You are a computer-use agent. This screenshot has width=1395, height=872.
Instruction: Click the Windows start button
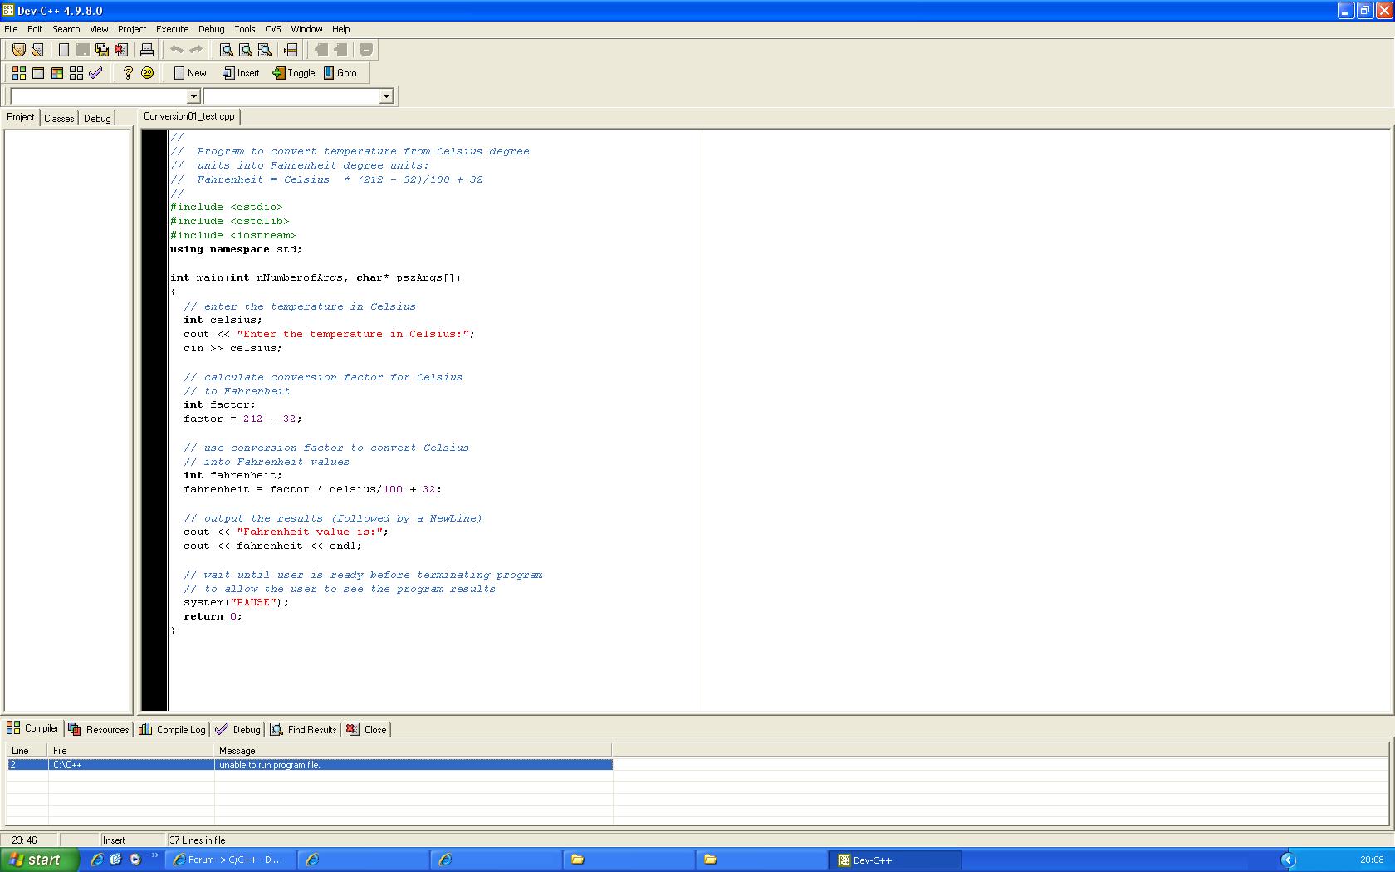click(40, 860)
